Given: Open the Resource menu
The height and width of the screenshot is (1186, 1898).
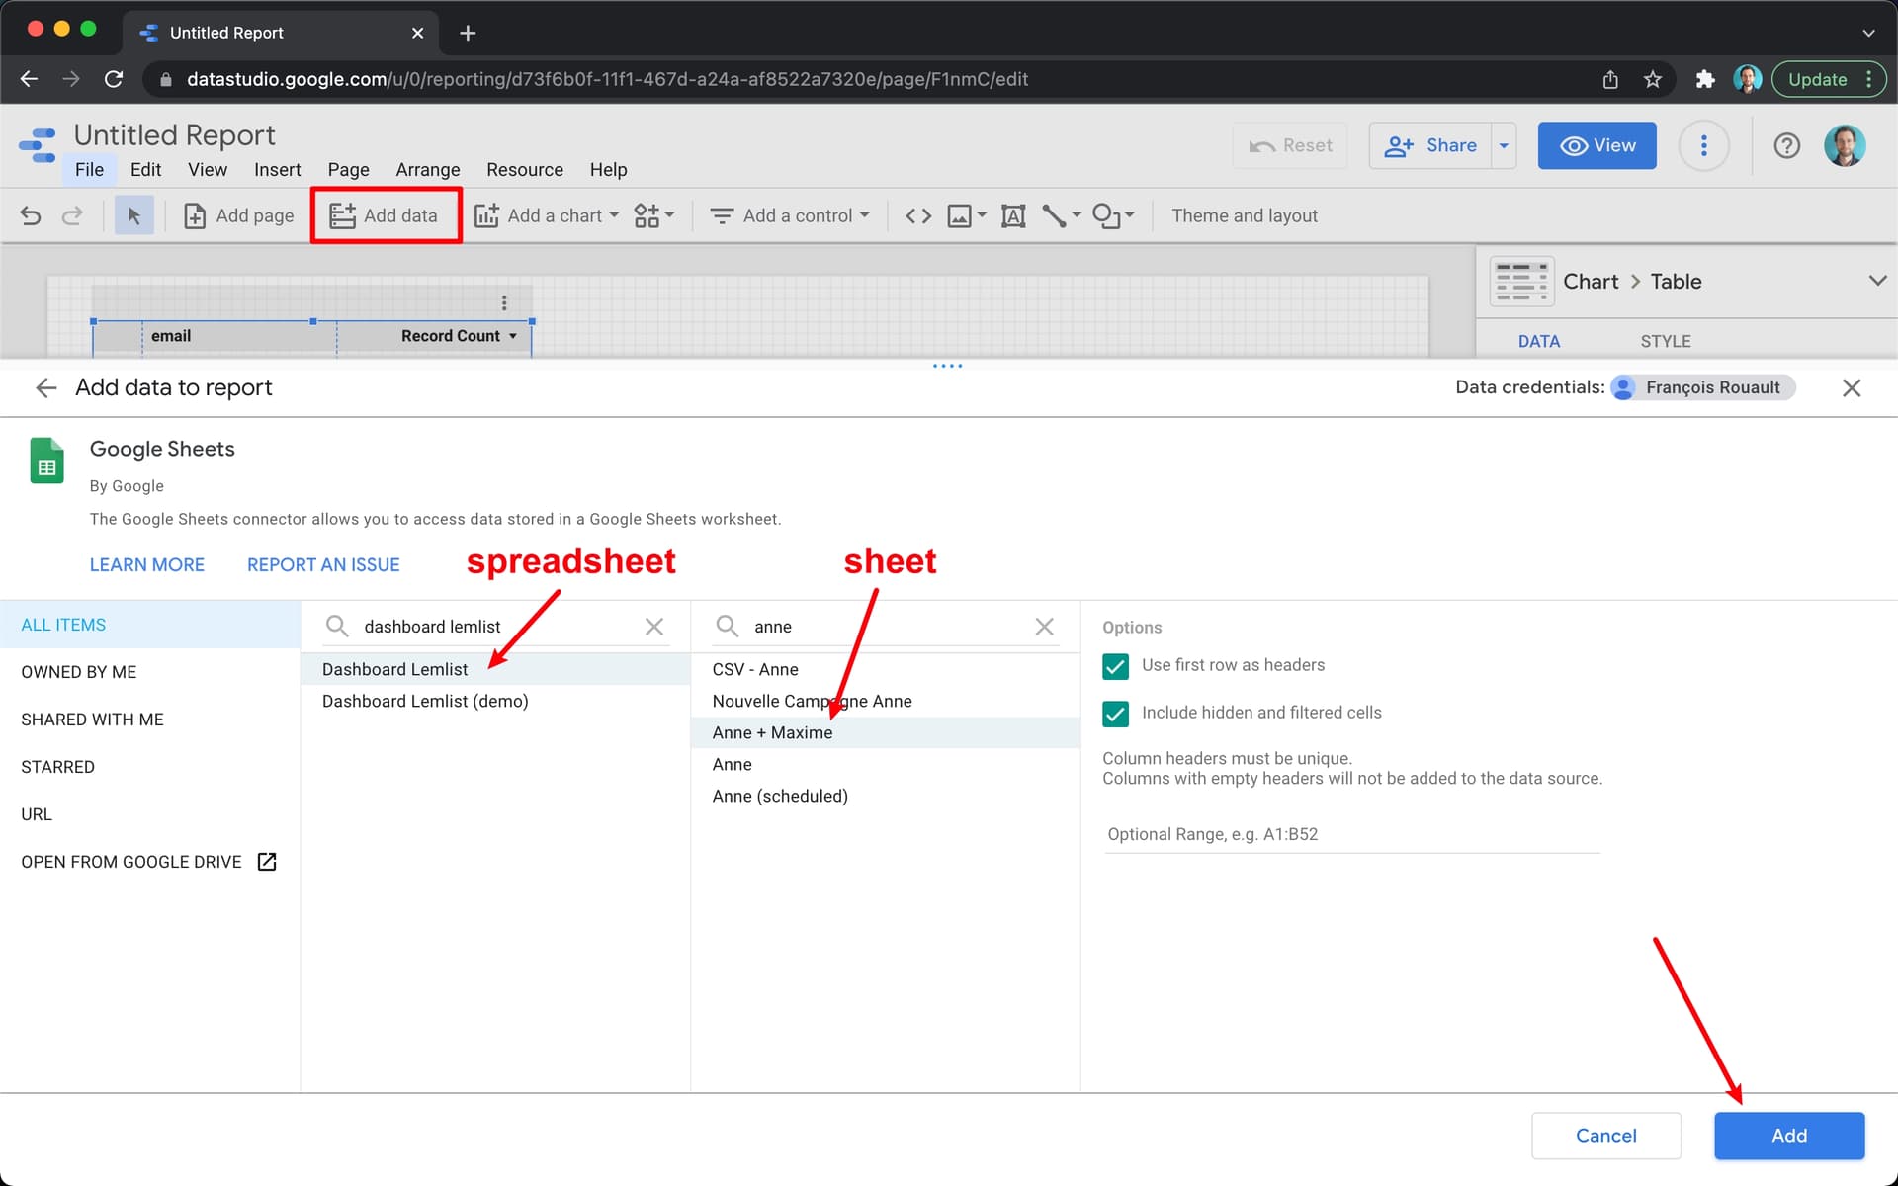Looking at the screenshot, I should 525,170.
